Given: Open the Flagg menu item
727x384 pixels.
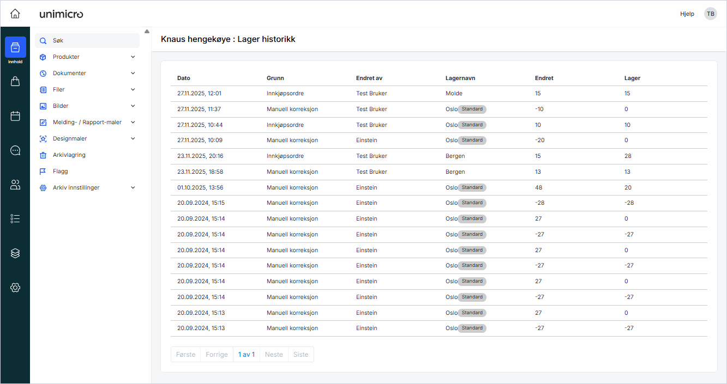Looking at the screenshot, I should coord(61,171).
